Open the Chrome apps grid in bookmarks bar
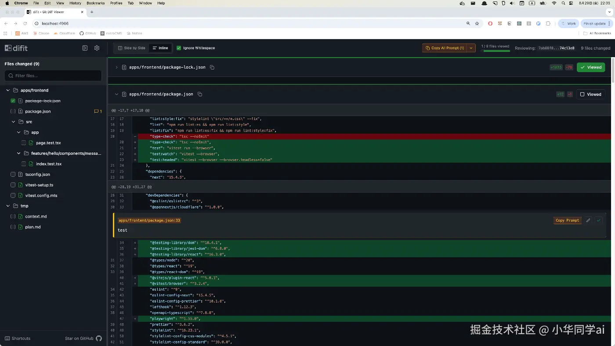 pos(5,33)
